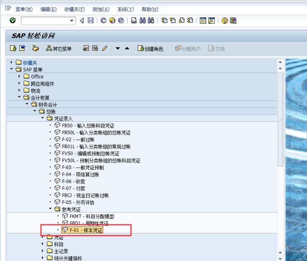This screenshot has width=307, height=261.
Task: Collapse the 总账 folder
Action: click(35, 111)
